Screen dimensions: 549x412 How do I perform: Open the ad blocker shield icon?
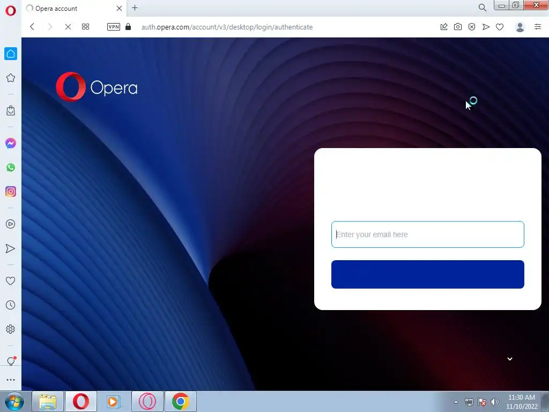pos(472,27)
